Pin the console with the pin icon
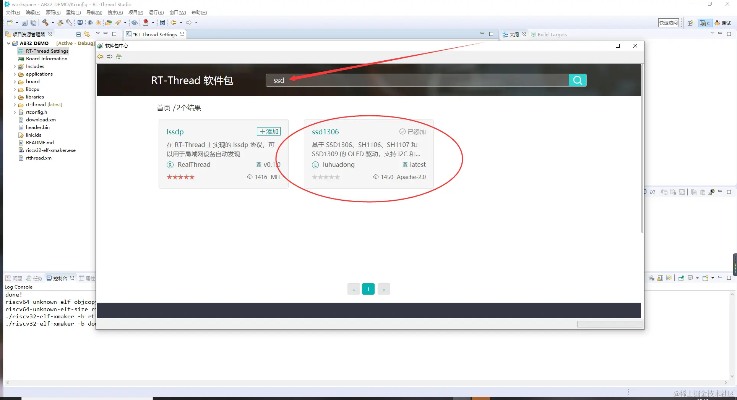 [x=681, y=278]
